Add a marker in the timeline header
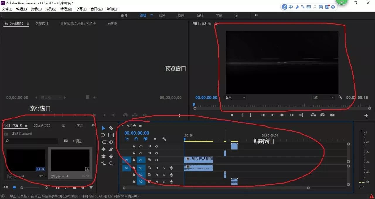 [155, 139]
